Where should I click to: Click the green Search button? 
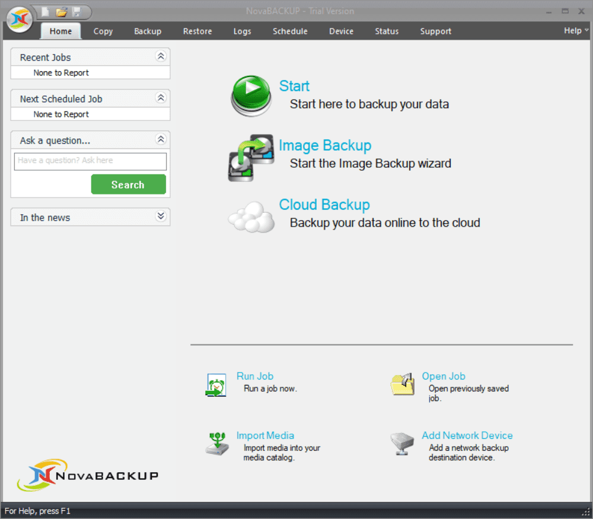129,184
